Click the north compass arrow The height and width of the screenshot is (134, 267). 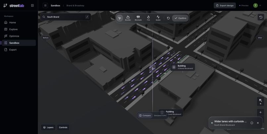coord(260,101)
